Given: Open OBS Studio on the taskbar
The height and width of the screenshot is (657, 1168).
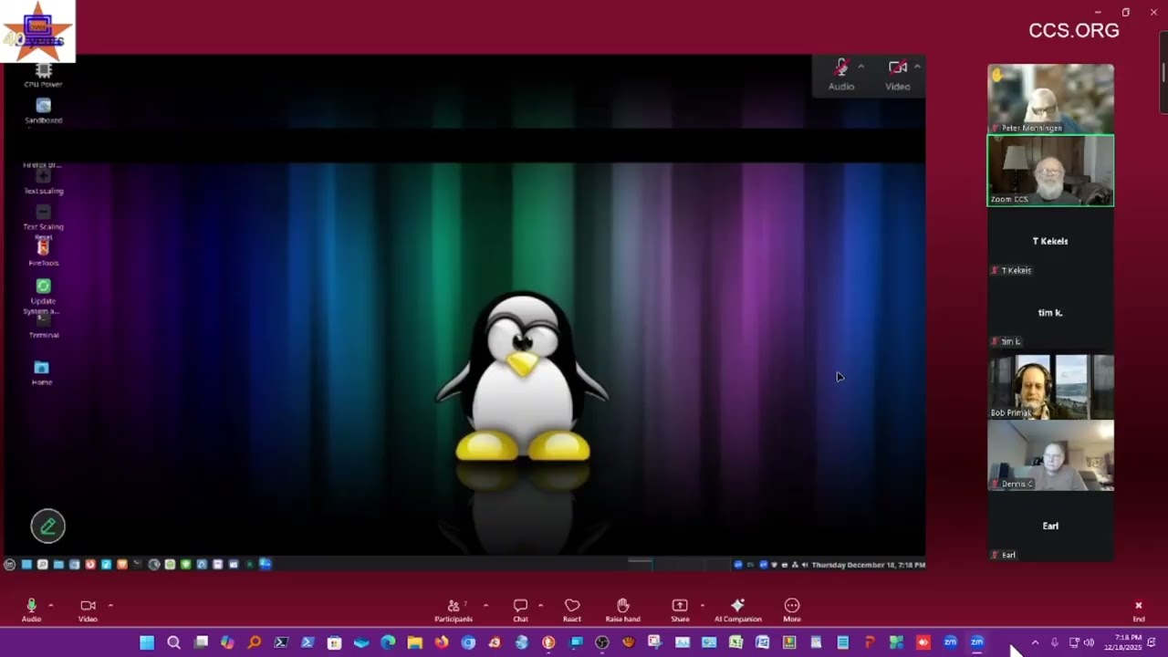Looking at the screenshot, I should coord(602,642).
